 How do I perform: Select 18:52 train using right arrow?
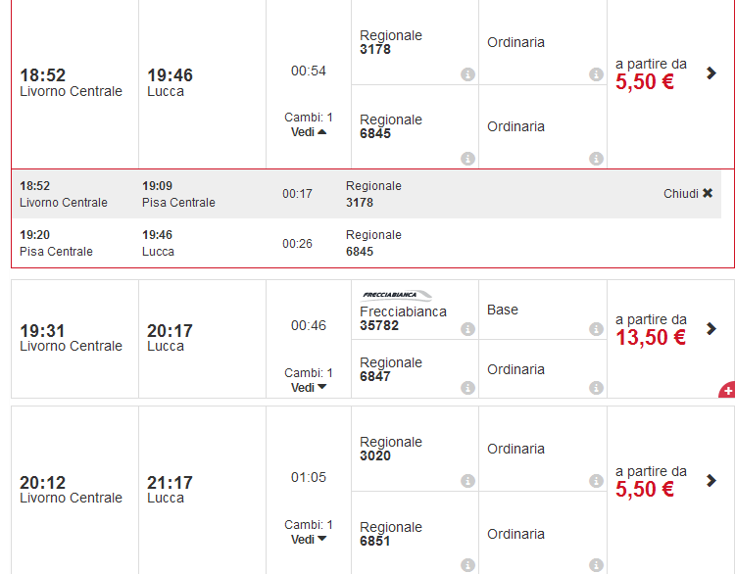[711, 72]
